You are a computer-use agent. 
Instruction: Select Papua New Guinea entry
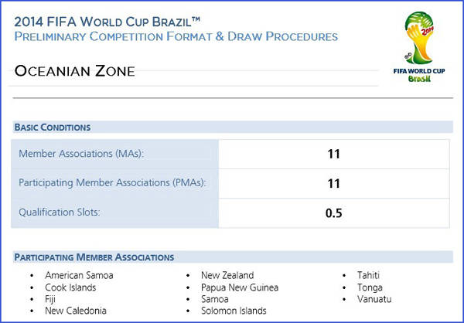click(x=240, y=287)
